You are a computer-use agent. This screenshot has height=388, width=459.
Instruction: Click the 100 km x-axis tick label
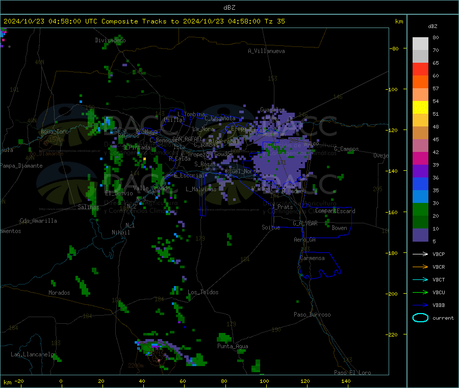pyautogui.click(x=264, y=381)
